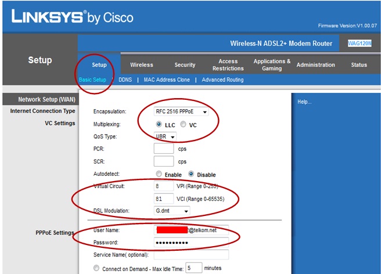The width and height of the screenshot is (381, 274).
Task: Choose Autodetect Disable radio button
Action: [x=191, y=174]
